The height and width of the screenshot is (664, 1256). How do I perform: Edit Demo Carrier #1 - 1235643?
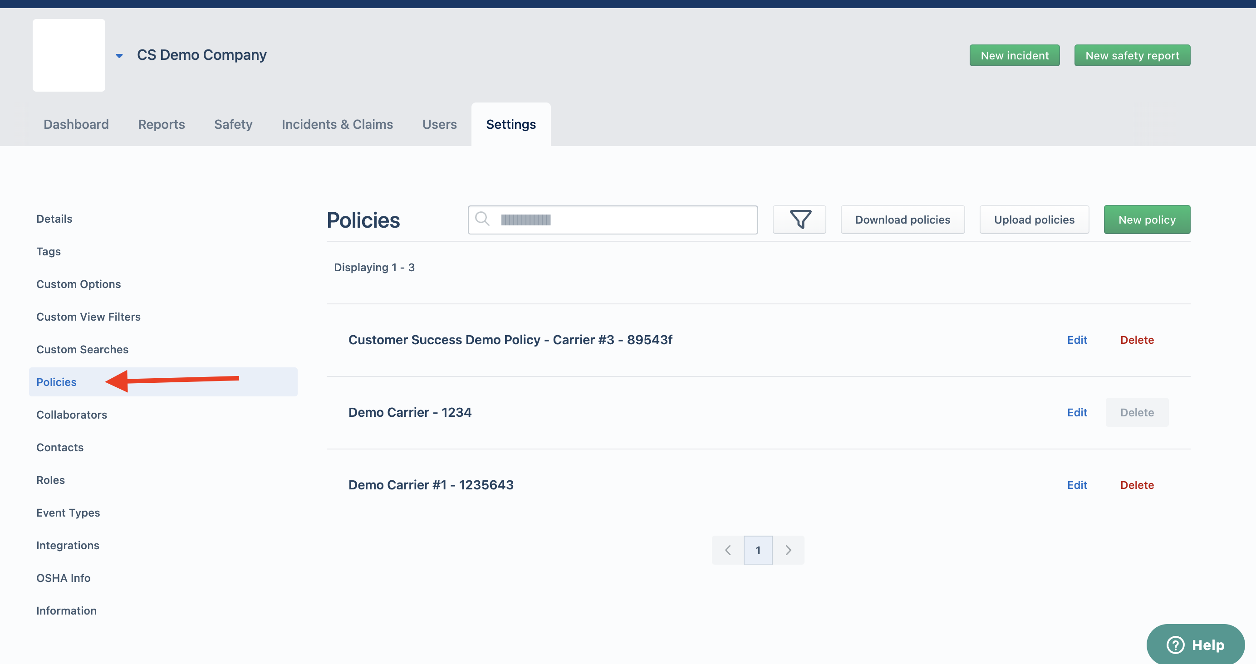coord(1077,485)
